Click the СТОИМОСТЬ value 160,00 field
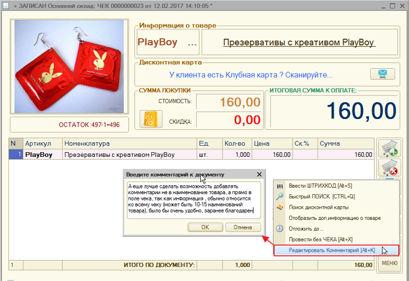Viewport: 410px width, 281px height. [x=229, y=102]
